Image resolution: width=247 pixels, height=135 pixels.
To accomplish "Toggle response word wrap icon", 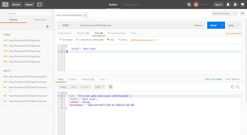I will point(110,87).
